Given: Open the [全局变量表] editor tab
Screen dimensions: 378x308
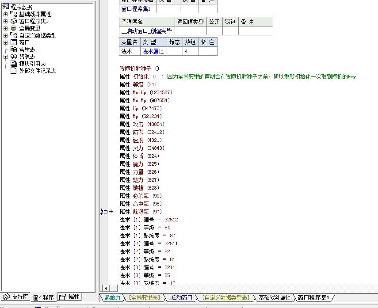Looking at the screenshot, I should point(145,298).
